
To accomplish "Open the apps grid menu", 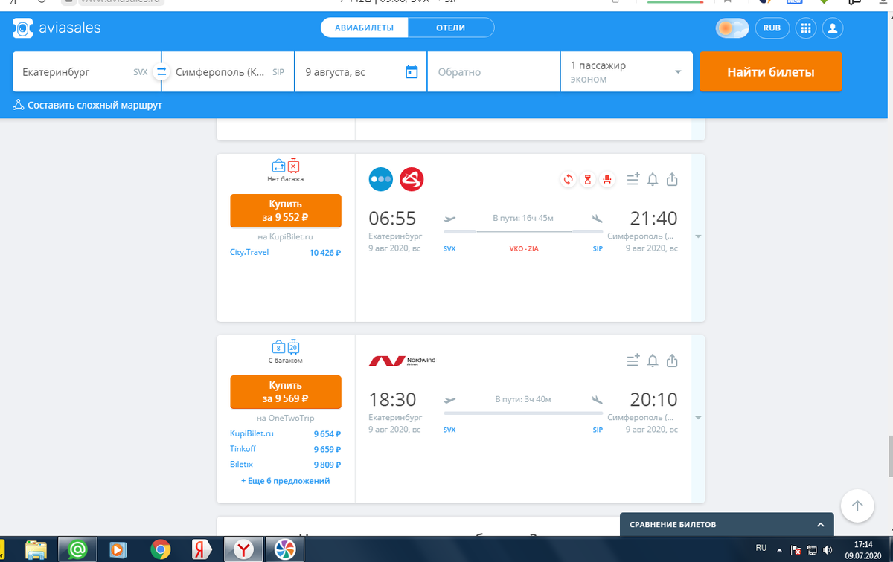I will click(805, 28).
